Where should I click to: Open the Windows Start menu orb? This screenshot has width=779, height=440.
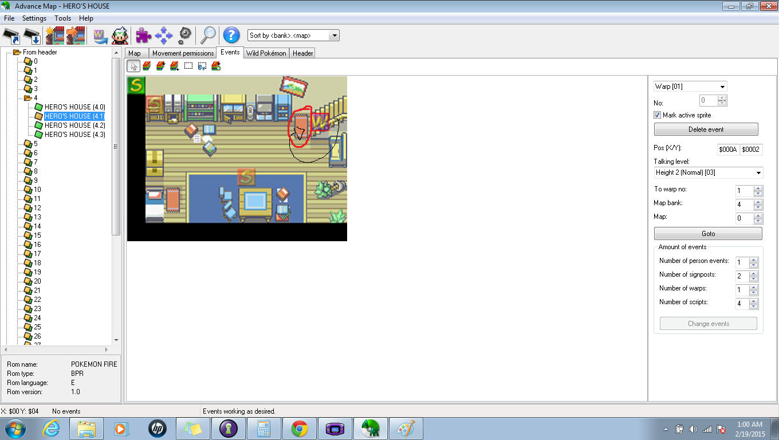tap(15, 429)
